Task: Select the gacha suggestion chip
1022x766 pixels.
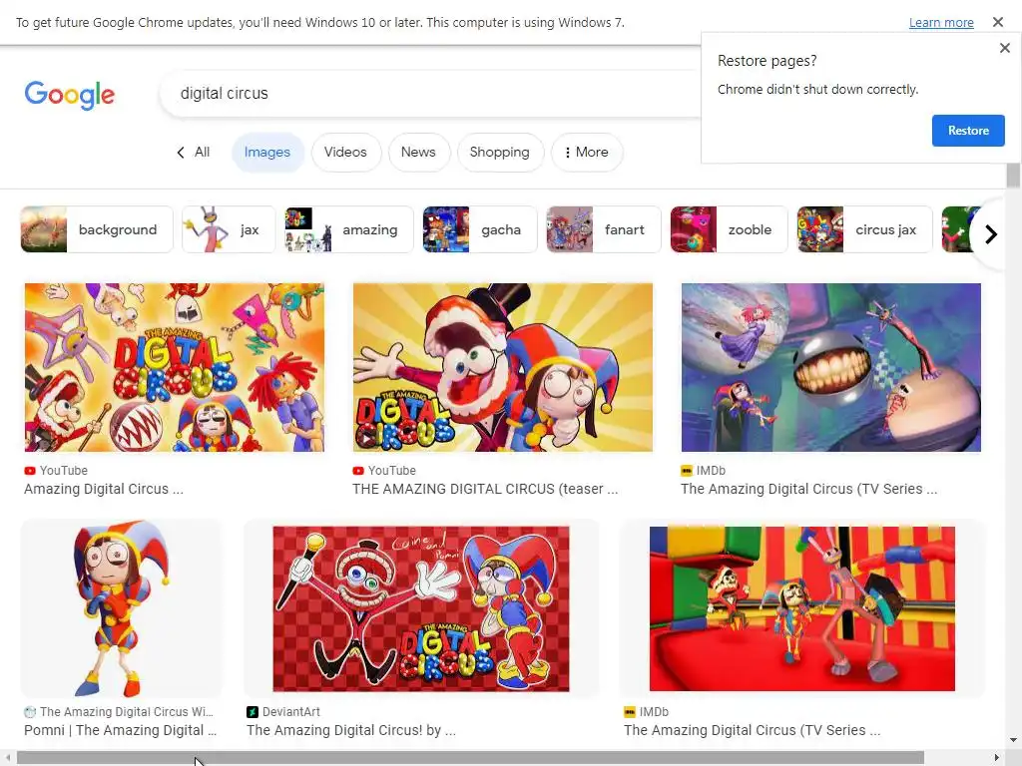Action: (480, 229)
